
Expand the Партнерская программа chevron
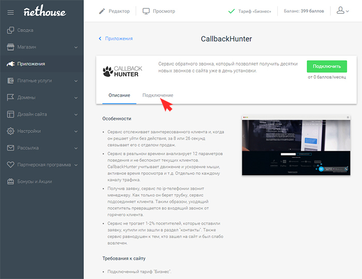[x=76, y=165]
